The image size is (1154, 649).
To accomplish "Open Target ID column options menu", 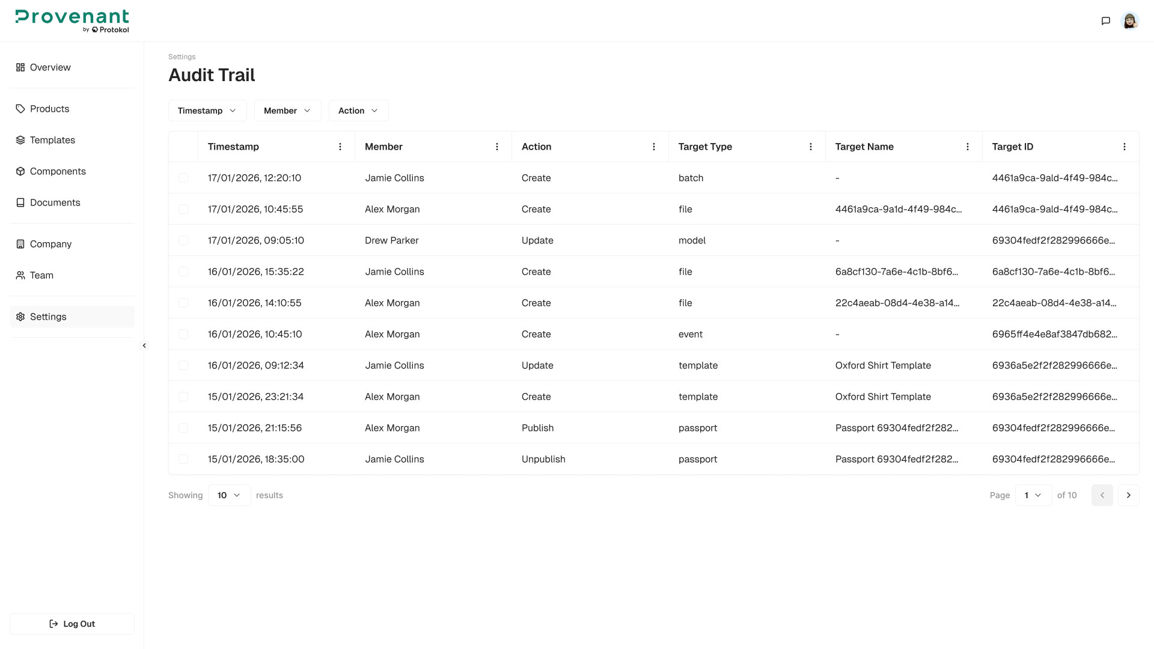I will click(1125, 147).
